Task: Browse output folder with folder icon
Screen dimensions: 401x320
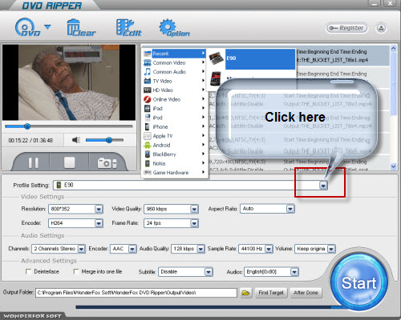Action: coord(245,293)
